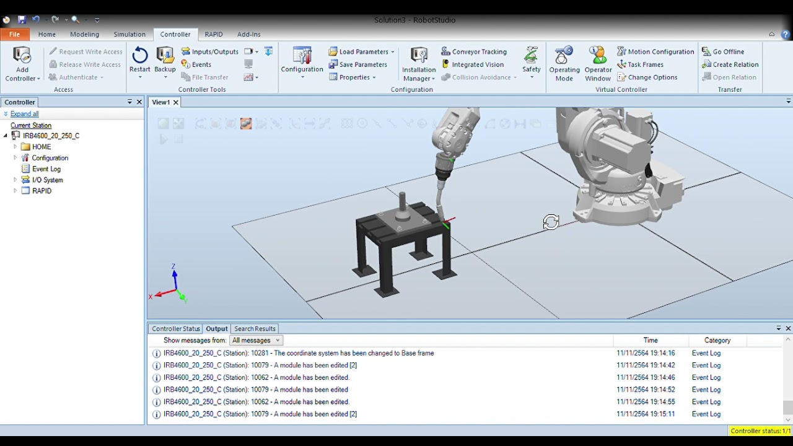Open the Customize Quick Access Toolbar dropdown
Viewport: 793px width, 446px height.
click(97, 20)
